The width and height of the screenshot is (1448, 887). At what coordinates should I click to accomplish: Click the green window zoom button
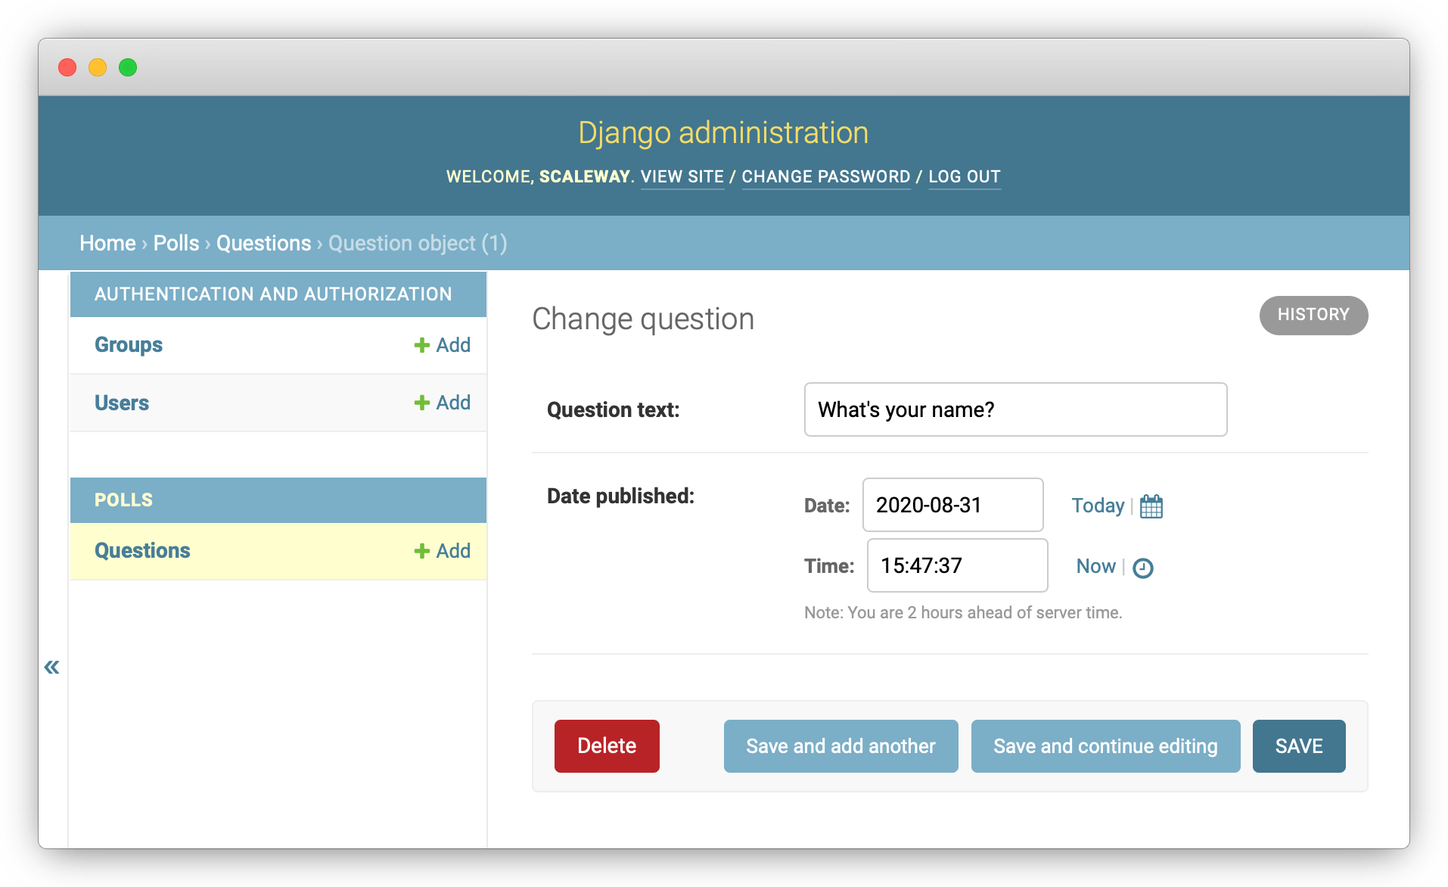point(128,67)
